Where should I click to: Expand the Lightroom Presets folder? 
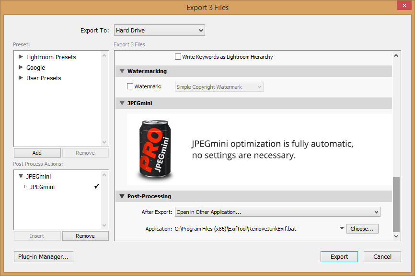pos(21,57)
